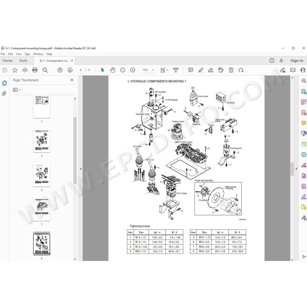The width and height of the screenshot is (307, 307).
Task: Click the Sign In button
Action: [x=296, y=61]
